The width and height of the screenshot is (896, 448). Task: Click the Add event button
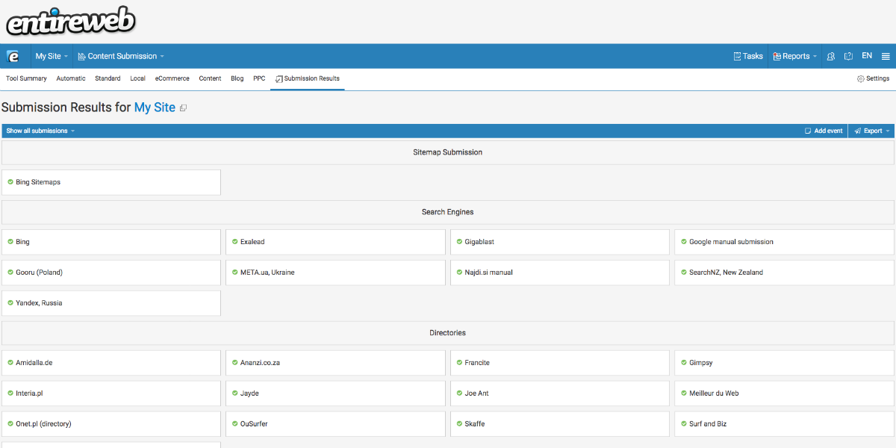click(x=824, y=131)
